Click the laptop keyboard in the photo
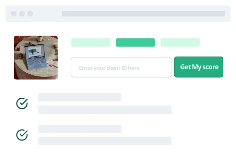 tap(36, 62)
